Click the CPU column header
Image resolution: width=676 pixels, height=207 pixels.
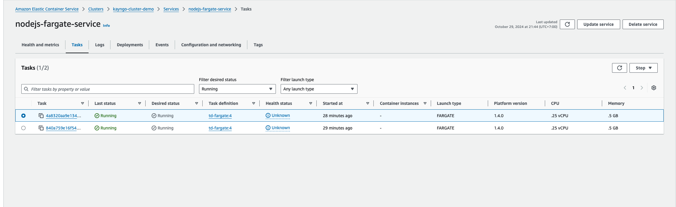[x=555, y=103]
